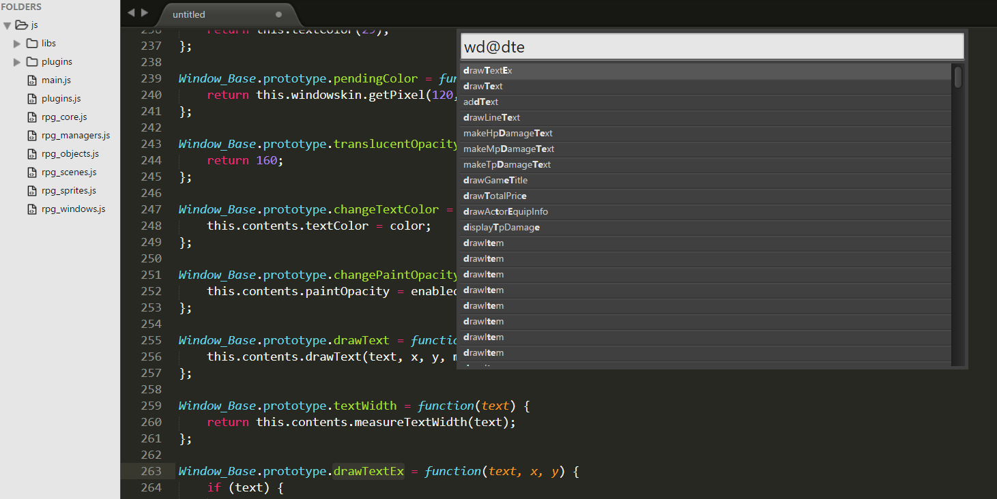Screen dimensions: 997x499
Task: Click rpg_windows.js file icon
Action: click(32, 209)
